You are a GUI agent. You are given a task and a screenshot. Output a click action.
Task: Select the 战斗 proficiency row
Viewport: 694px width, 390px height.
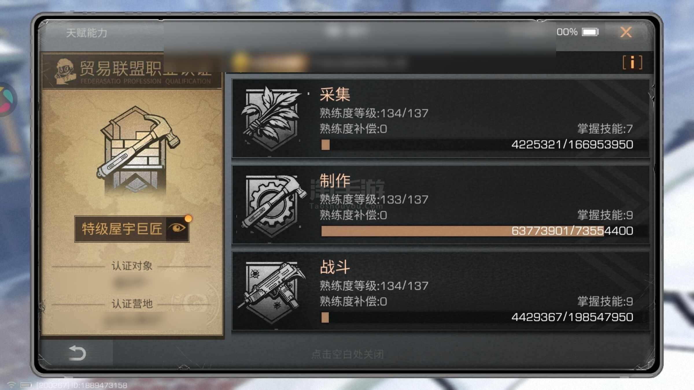pyautogui.click(x=441, y=291)
